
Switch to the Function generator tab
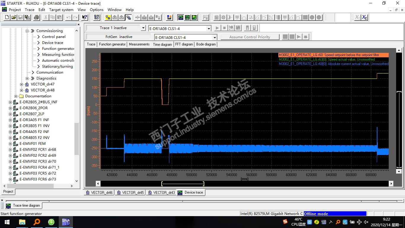tap(112, 44)
